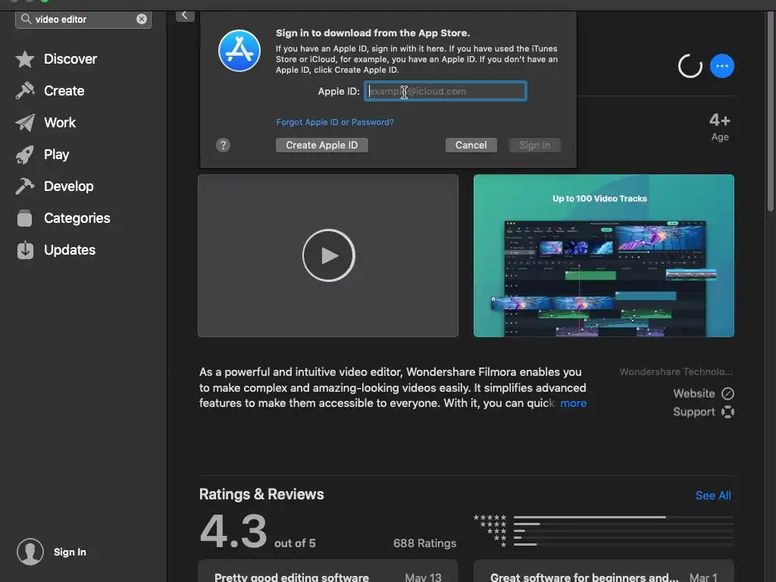Open Forgot Apple ID or Password link
Viewport: 776px width, 582px height.
[335, 122]
